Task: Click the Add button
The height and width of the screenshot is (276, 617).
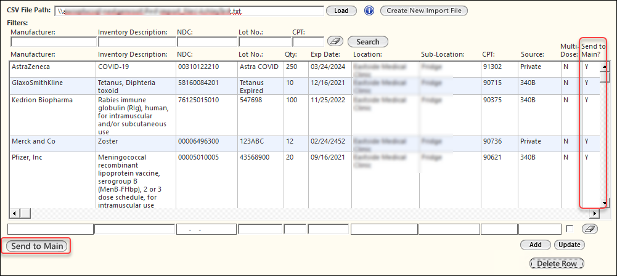Action: coord(535,245)
